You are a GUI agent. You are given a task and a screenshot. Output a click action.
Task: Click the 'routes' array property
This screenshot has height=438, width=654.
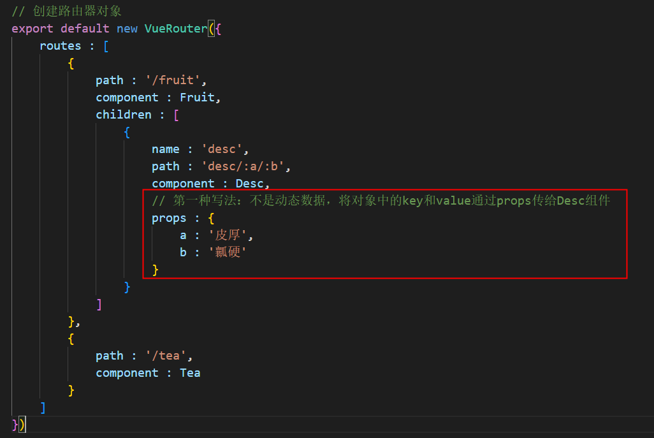[x=61, y=45]
